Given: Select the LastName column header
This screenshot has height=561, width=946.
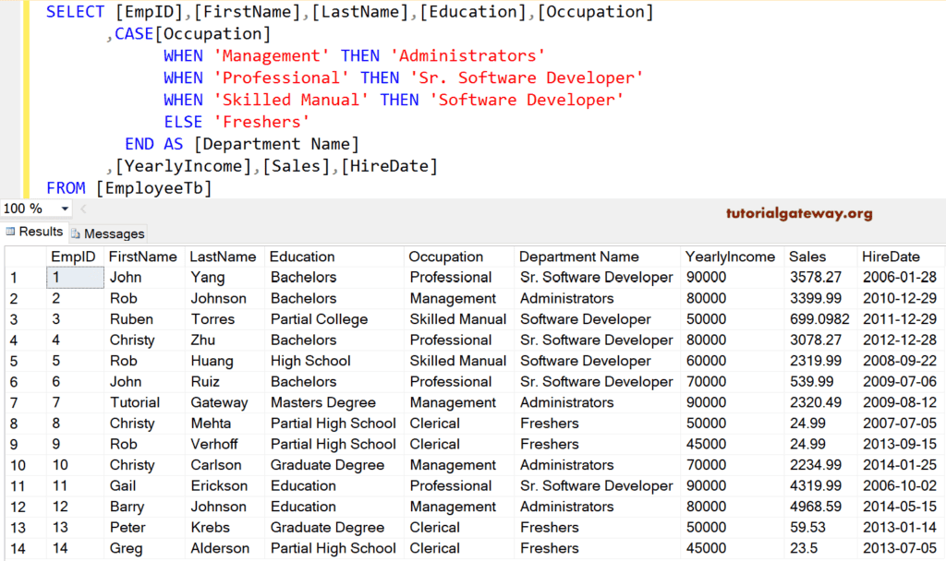Looking at the screenshot, I should pos(223,257).
